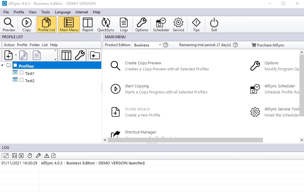
Task: Open the Logs toolbar icon
Action: [124, 24]
